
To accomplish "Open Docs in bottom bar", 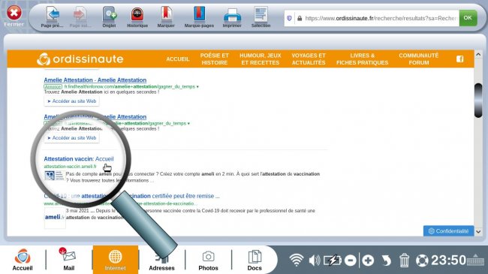I will pos(255,260).
